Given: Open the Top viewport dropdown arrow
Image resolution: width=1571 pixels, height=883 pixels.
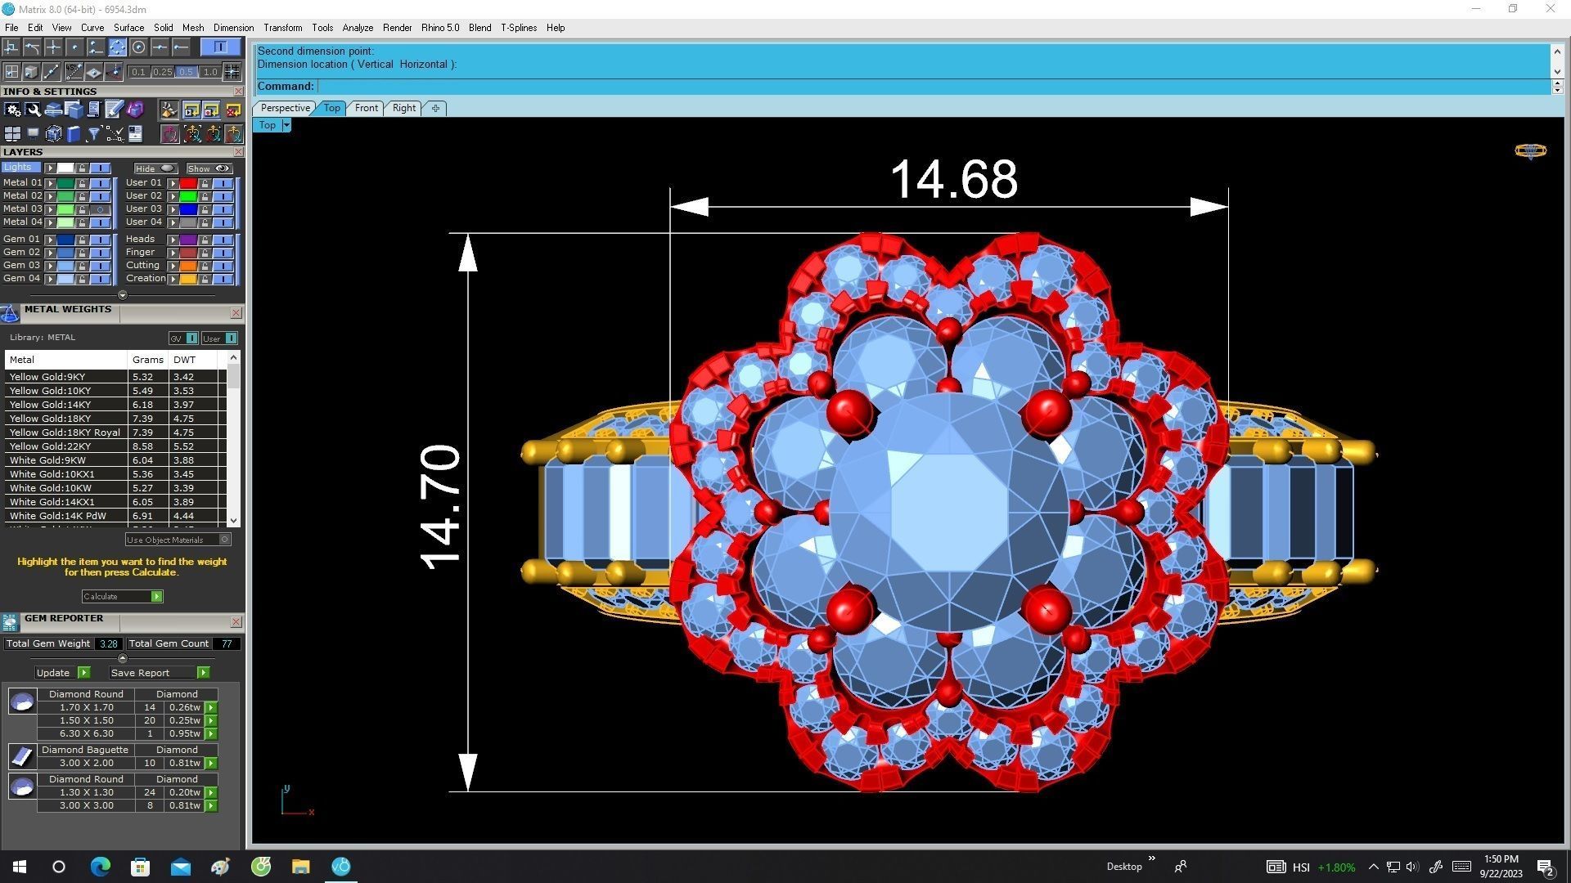Looking at the screenshot, I should coord(286,125).
